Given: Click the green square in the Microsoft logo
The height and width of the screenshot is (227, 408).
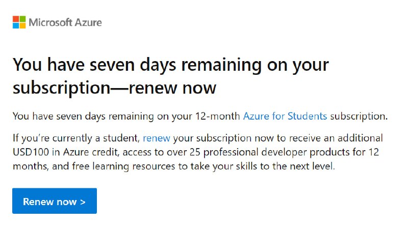Looking at the screenshot, I should (x=23, y=19).
